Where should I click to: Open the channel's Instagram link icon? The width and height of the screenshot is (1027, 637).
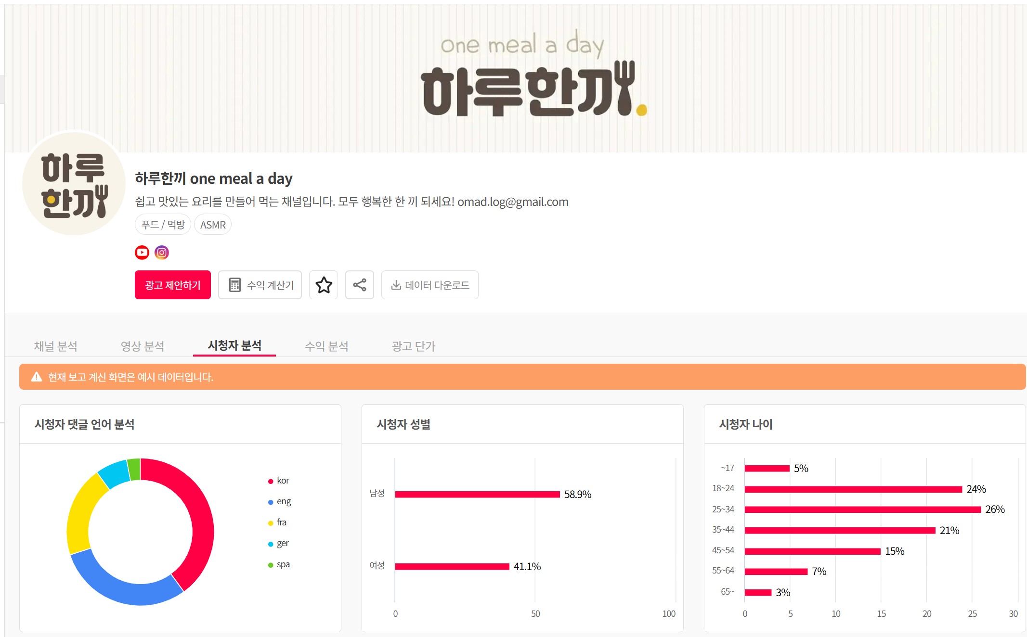tap(162, 252)
